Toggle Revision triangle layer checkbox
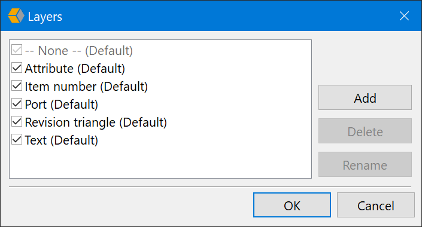The height and width of the screenshot is (227, 422). 17,122
